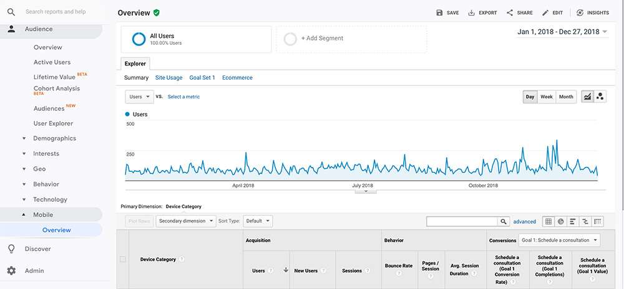Image resolution: width=624 pixels, height=289 pixels.
Task: Click the Select a metric link
Action: pos(184,97)
